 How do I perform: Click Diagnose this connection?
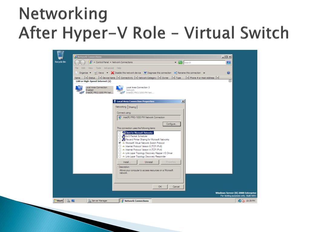(157, 73)
